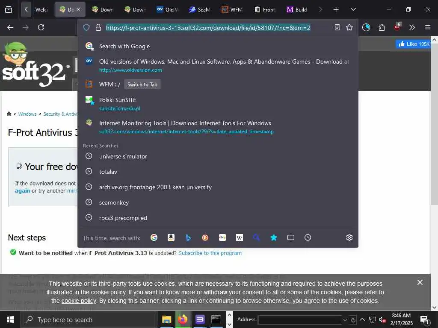Open the muted volume tray icon
This screenshot has width=438, height=328.
pyautogui.click(x=383, y=319)
